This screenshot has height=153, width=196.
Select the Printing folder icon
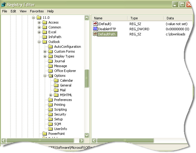(x=51, y=105)
